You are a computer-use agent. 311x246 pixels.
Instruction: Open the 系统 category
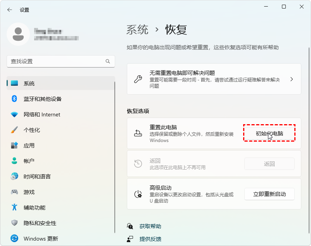tap(61, 83)
